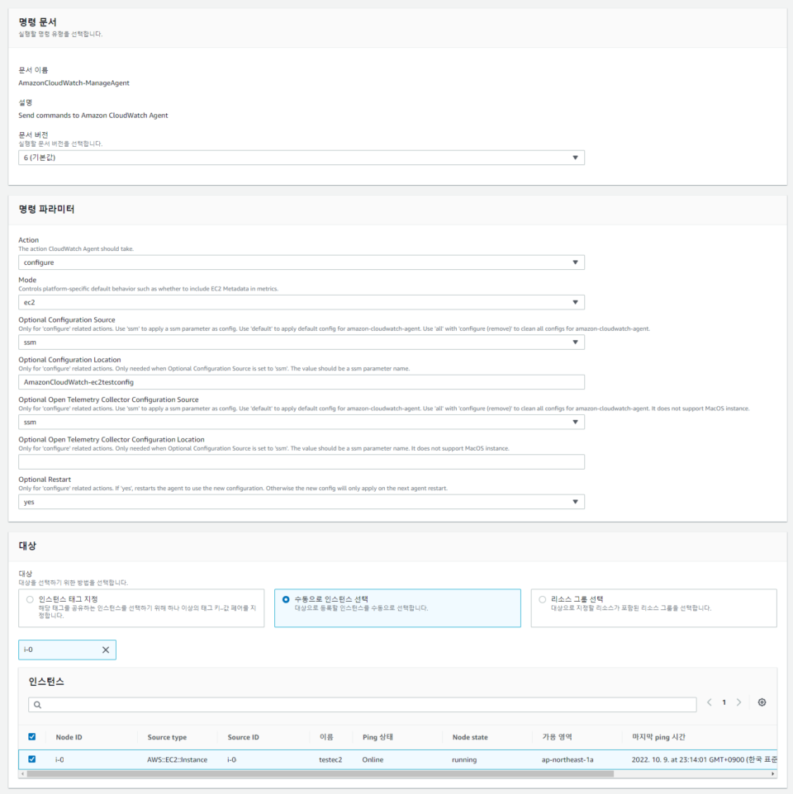This screenshot has height=794, width=793.
Task: Click the horizontal scrollbar below the instance table
Action: [x=330, y=776]
